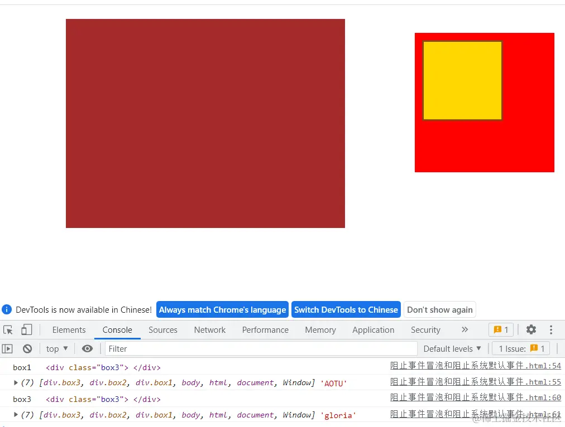
Task: Expand the array logged with 'AOTU'
Action: click(16, 383)
